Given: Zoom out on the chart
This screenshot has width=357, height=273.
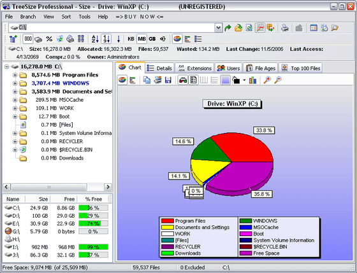Looking at the screenshot, I should click(x=278, y=80).
